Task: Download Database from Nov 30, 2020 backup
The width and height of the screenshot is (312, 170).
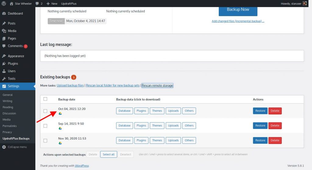Action: [125, 140]
